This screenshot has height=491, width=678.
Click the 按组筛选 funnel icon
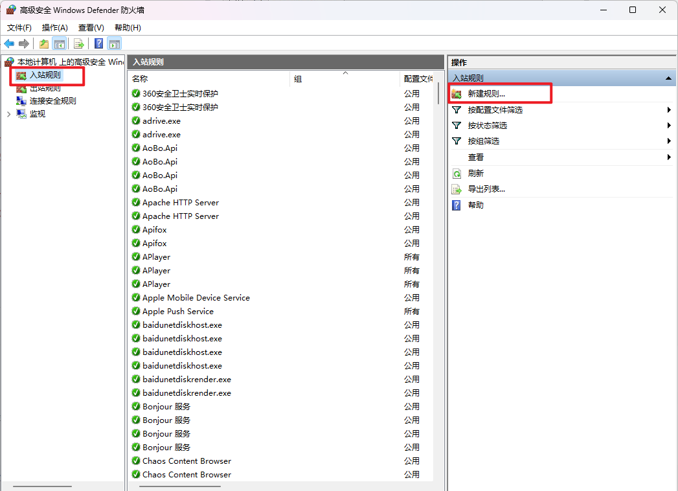coord(457,141)
